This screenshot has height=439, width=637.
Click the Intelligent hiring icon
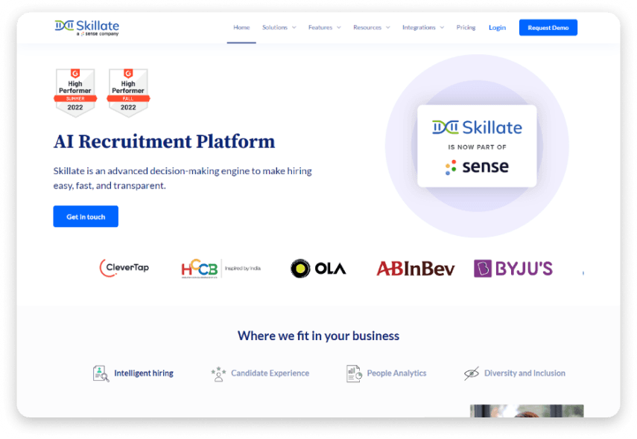click(x=101, y=373)
